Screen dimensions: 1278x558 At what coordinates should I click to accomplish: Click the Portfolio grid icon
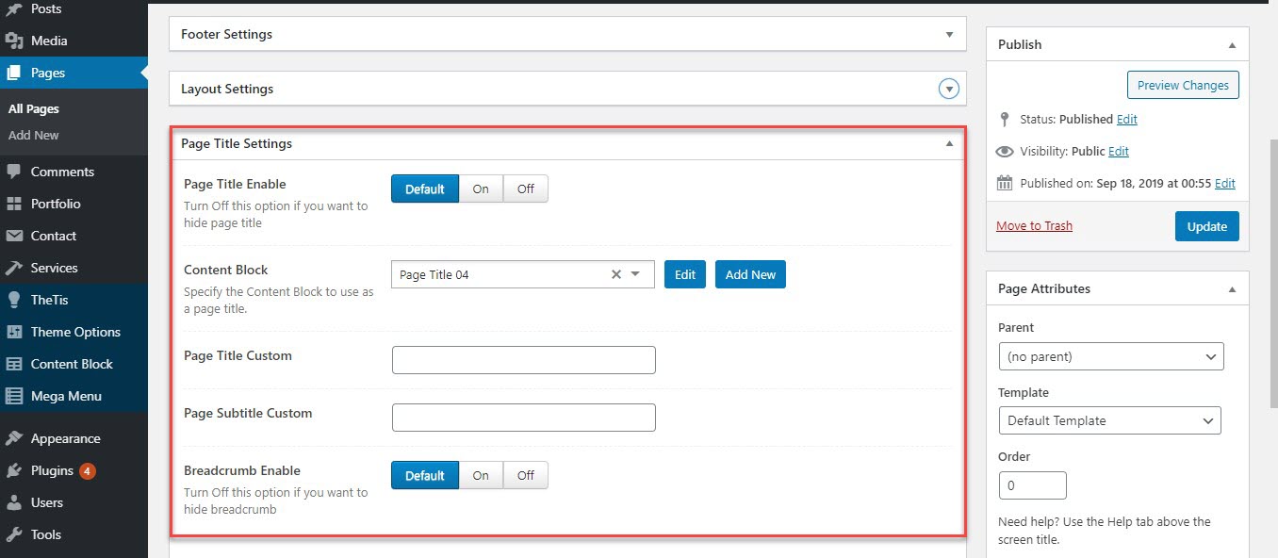click(14, 204)
